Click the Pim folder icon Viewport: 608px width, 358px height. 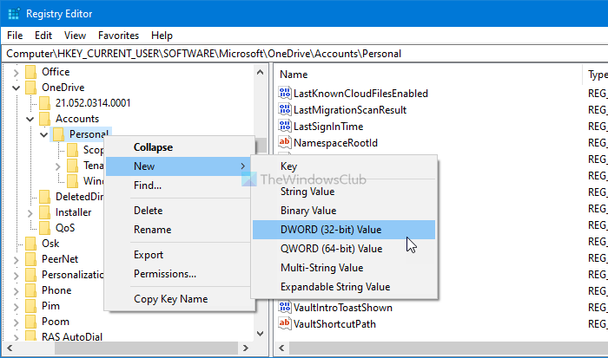click(x=31, y=306)
